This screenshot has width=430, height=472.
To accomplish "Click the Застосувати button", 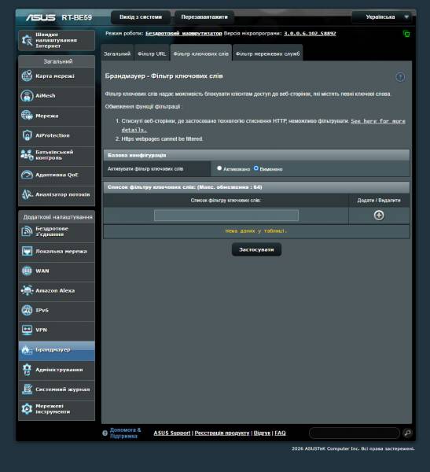I will click(256, 249).
